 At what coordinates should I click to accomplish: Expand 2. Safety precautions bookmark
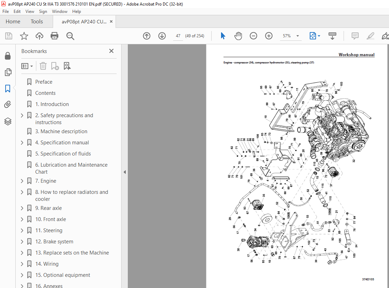[x=22, y=115]
